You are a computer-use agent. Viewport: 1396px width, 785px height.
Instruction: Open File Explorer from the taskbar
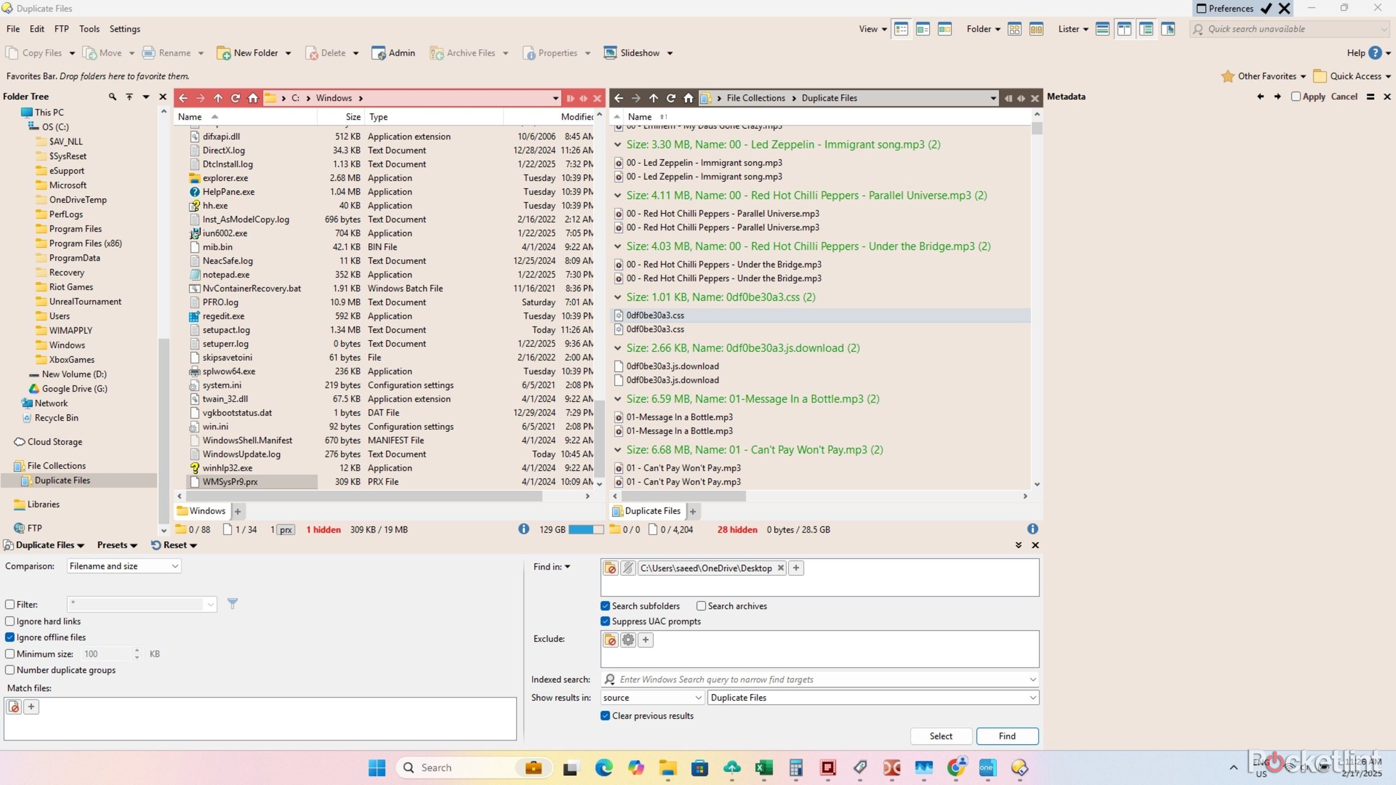[x=667, y=768]
